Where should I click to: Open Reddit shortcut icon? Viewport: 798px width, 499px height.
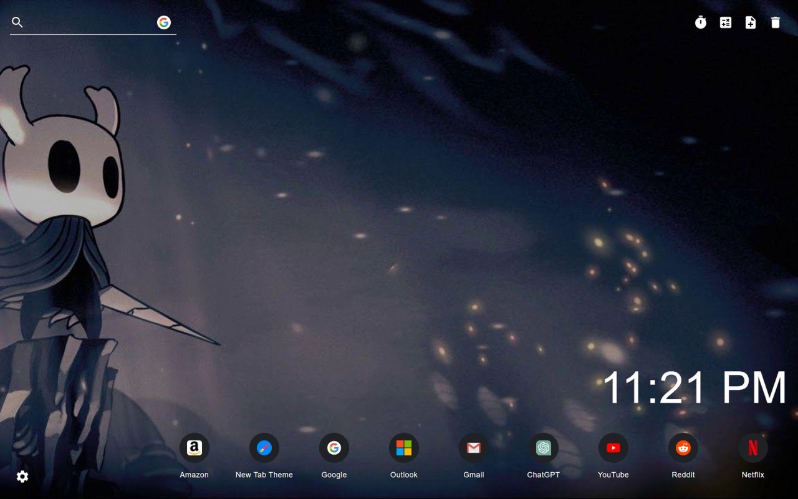click(683, 448)
